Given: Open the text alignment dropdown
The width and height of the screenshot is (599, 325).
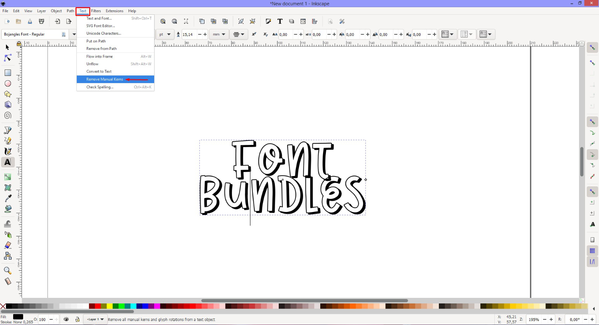Looking at the screenshot, I should [x=239, y=34].
